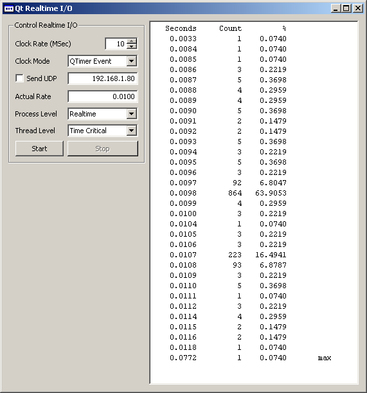367x393 pixels.
Task: Click the Actual Rate field
Action: tap(103, 96)
